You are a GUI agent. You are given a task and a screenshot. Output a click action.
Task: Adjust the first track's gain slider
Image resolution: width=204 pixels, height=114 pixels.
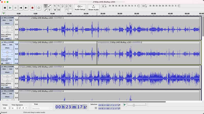click(x=7, y=28)
